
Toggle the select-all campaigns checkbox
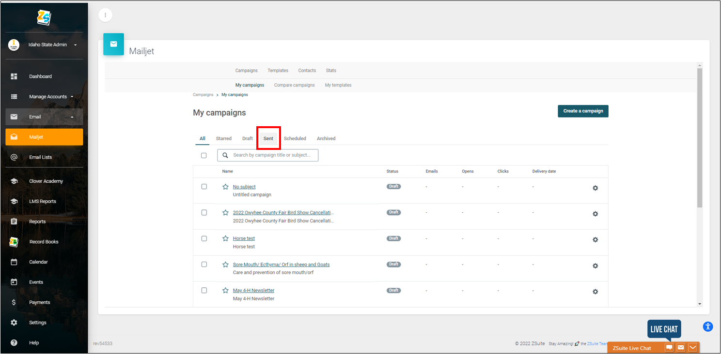(204, 155)
